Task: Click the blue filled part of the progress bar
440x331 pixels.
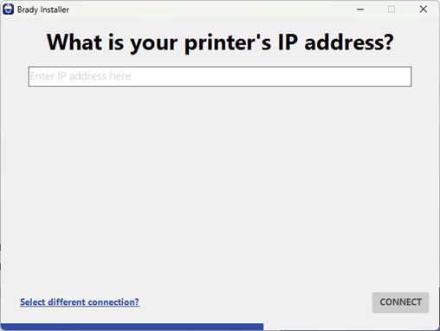Action: click(132, 327)
